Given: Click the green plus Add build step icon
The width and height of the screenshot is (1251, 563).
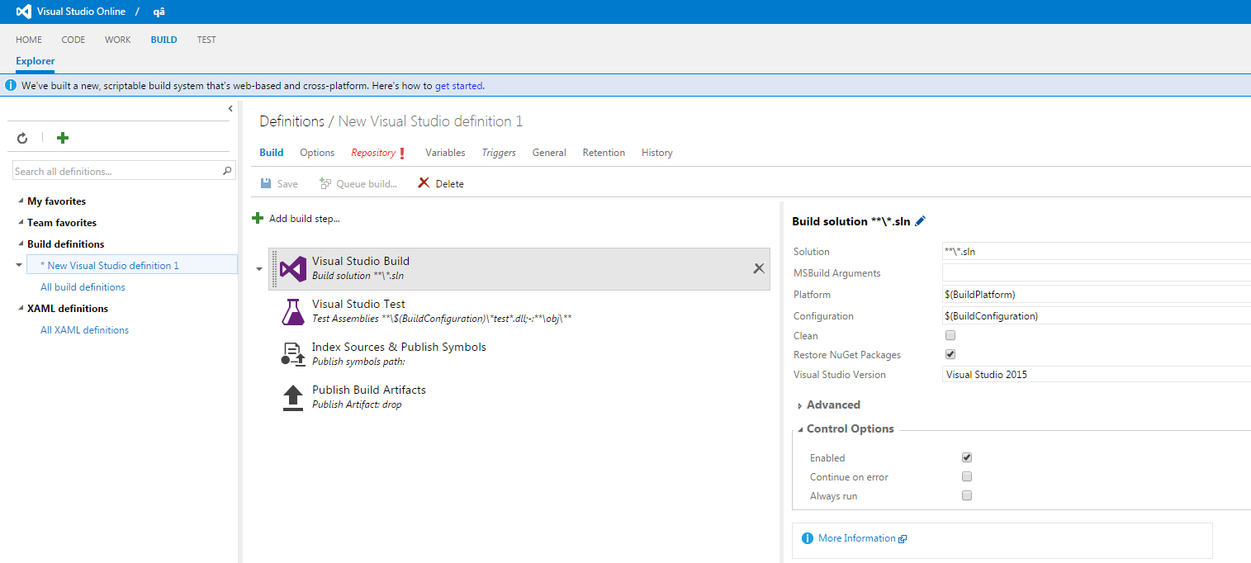Looking at the screenshot, I should [x=258, y=218].
